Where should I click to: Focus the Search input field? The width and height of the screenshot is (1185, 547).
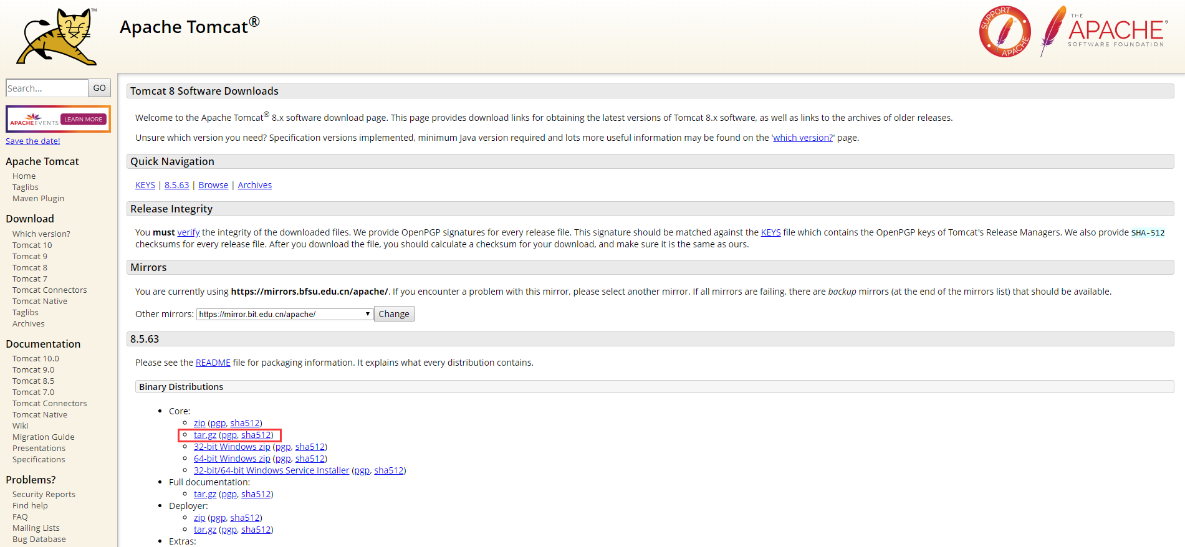pyautogui.click(x=47, y=88)
